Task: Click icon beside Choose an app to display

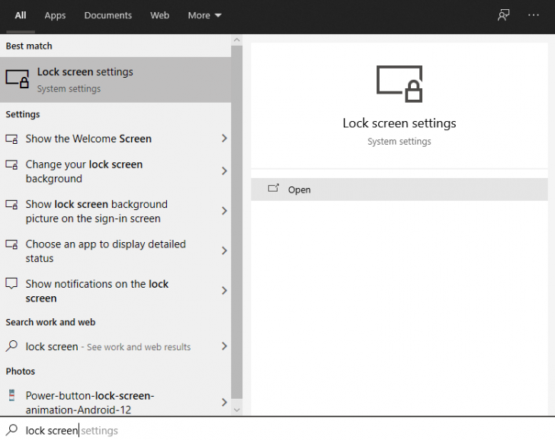Action: coord(11,244)
